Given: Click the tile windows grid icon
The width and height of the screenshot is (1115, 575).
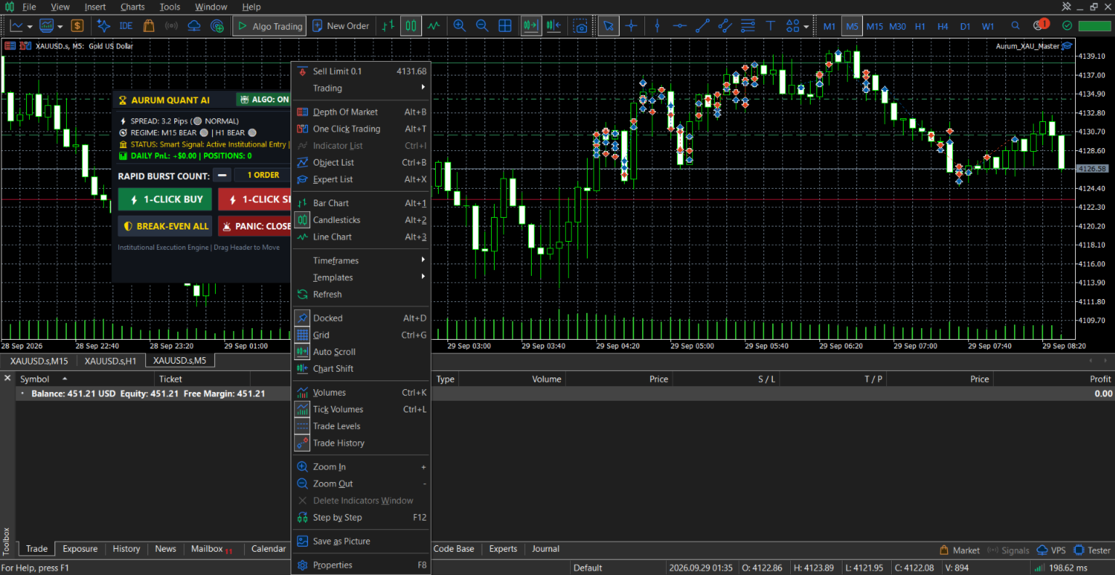Looking at the screenshot, I should pyautogui.click(x=505, y=26).
